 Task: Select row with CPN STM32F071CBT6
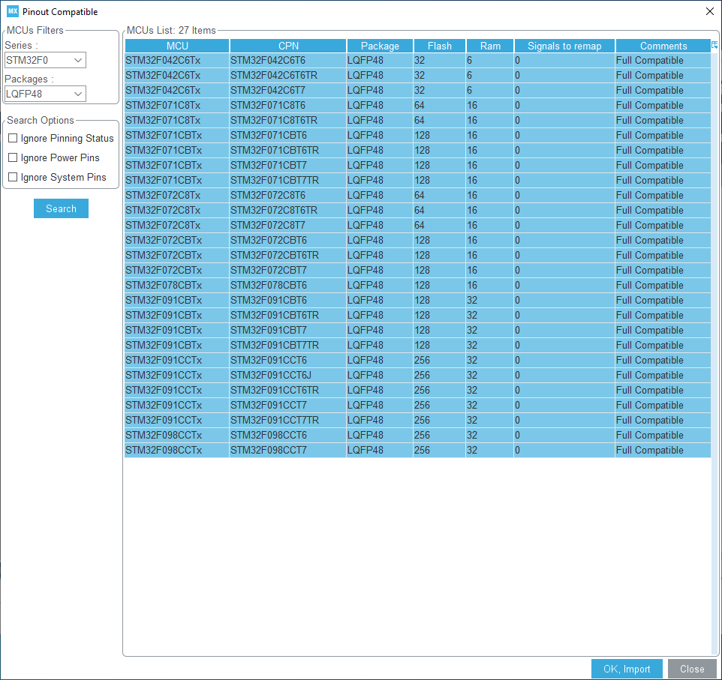417,135
